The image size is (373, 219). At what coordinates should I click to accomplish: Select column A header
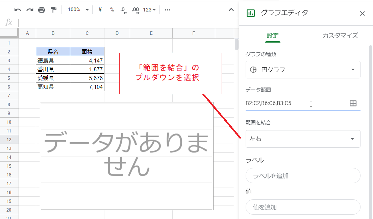click(x=27, y=33)
